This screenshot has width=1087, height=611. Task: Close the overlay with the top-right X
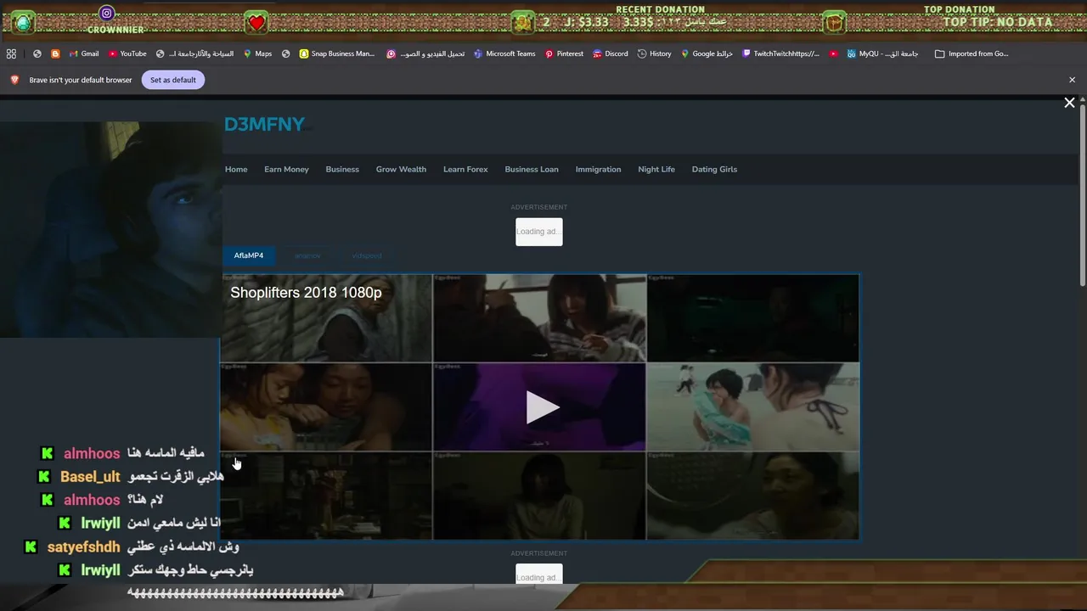tap(1069, 103)
